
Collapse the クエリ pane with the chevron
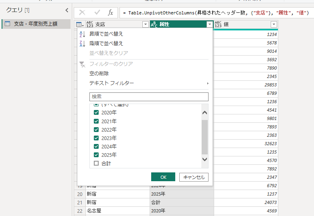coord(67,10)
